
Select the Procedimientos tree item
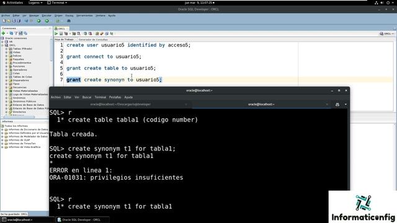coord(22,63)
